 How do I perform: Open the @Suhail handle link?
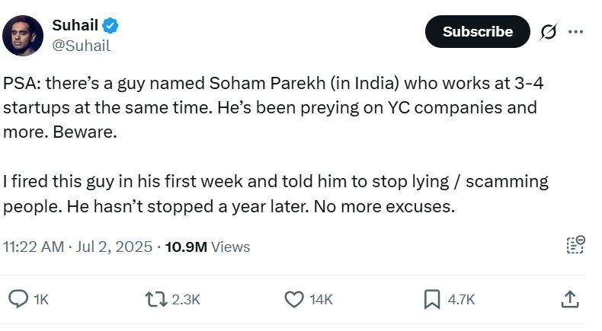81,46
